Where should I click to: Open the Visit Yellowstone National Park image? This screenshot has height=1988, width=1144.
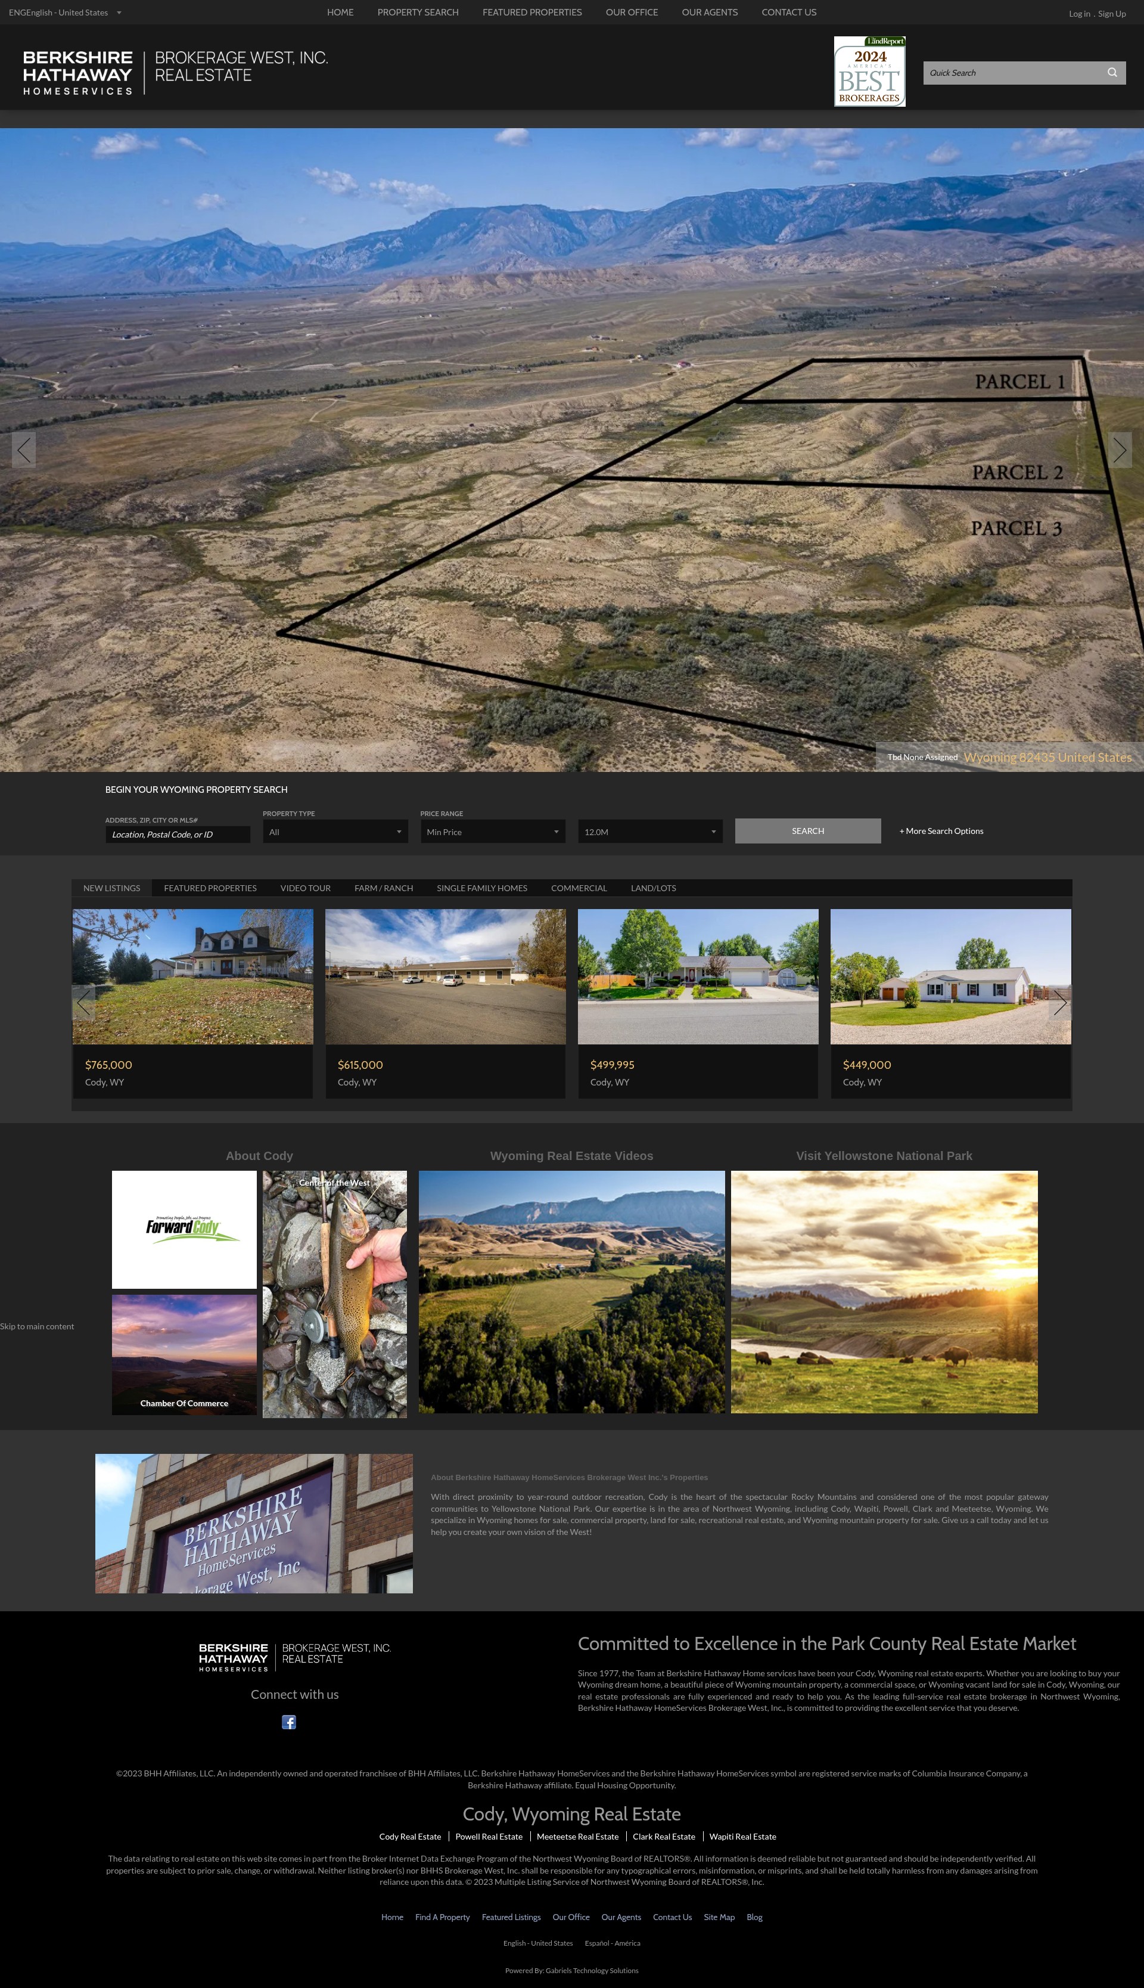click(884, 1292)
